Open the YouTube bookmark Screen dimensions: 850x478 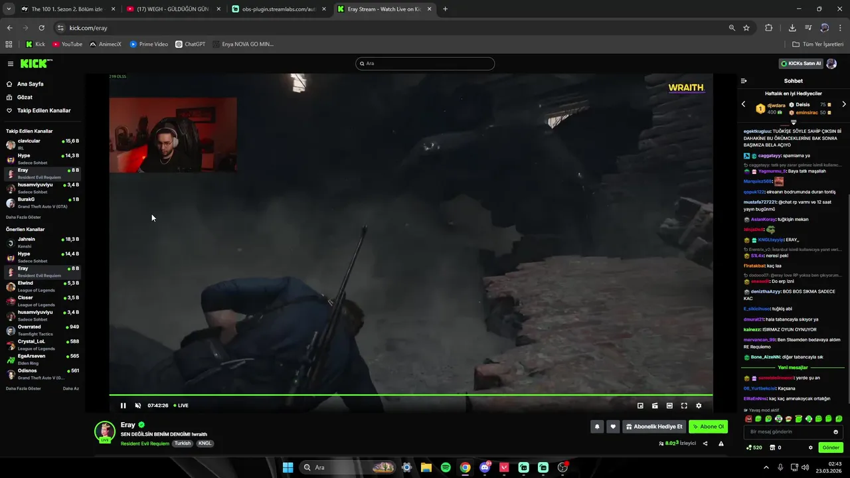67,44
